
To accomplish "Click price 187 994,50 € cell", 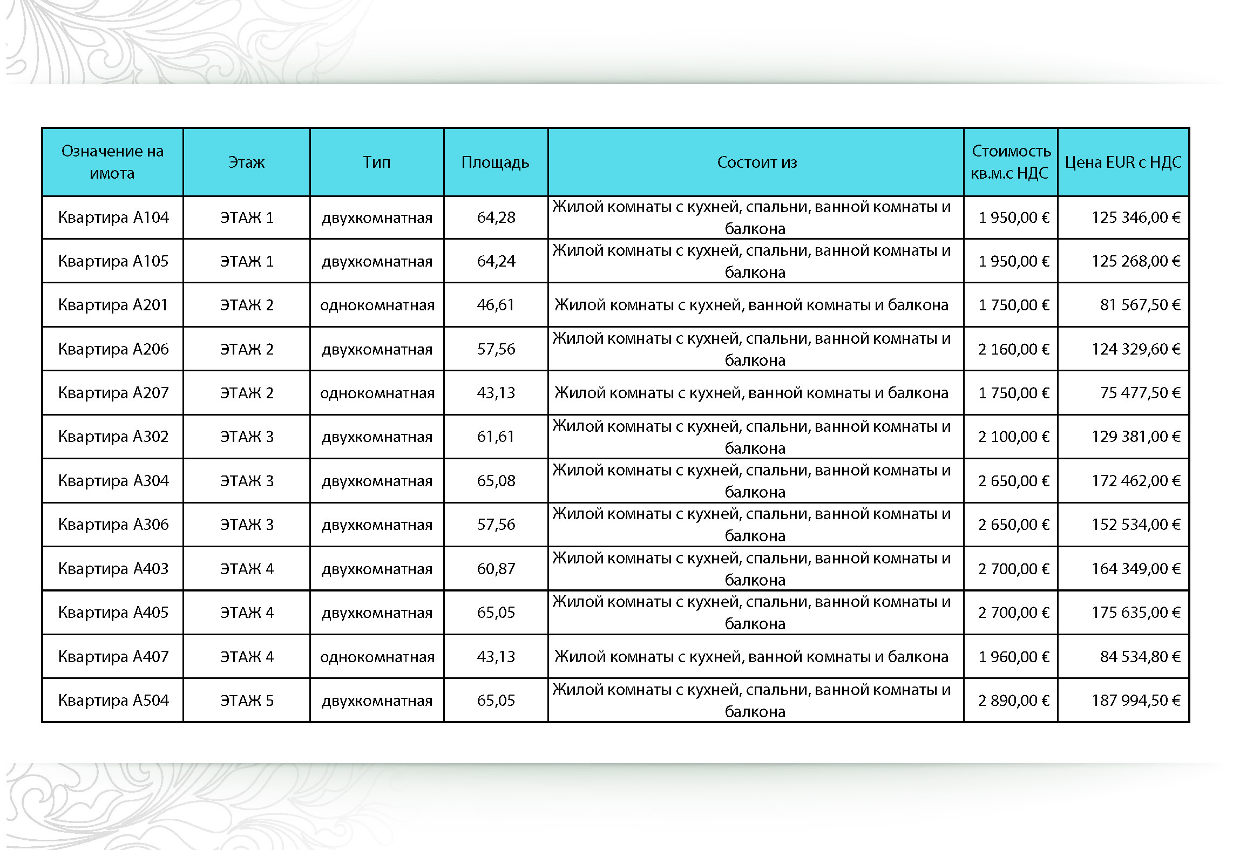I will pos(1135,700).
